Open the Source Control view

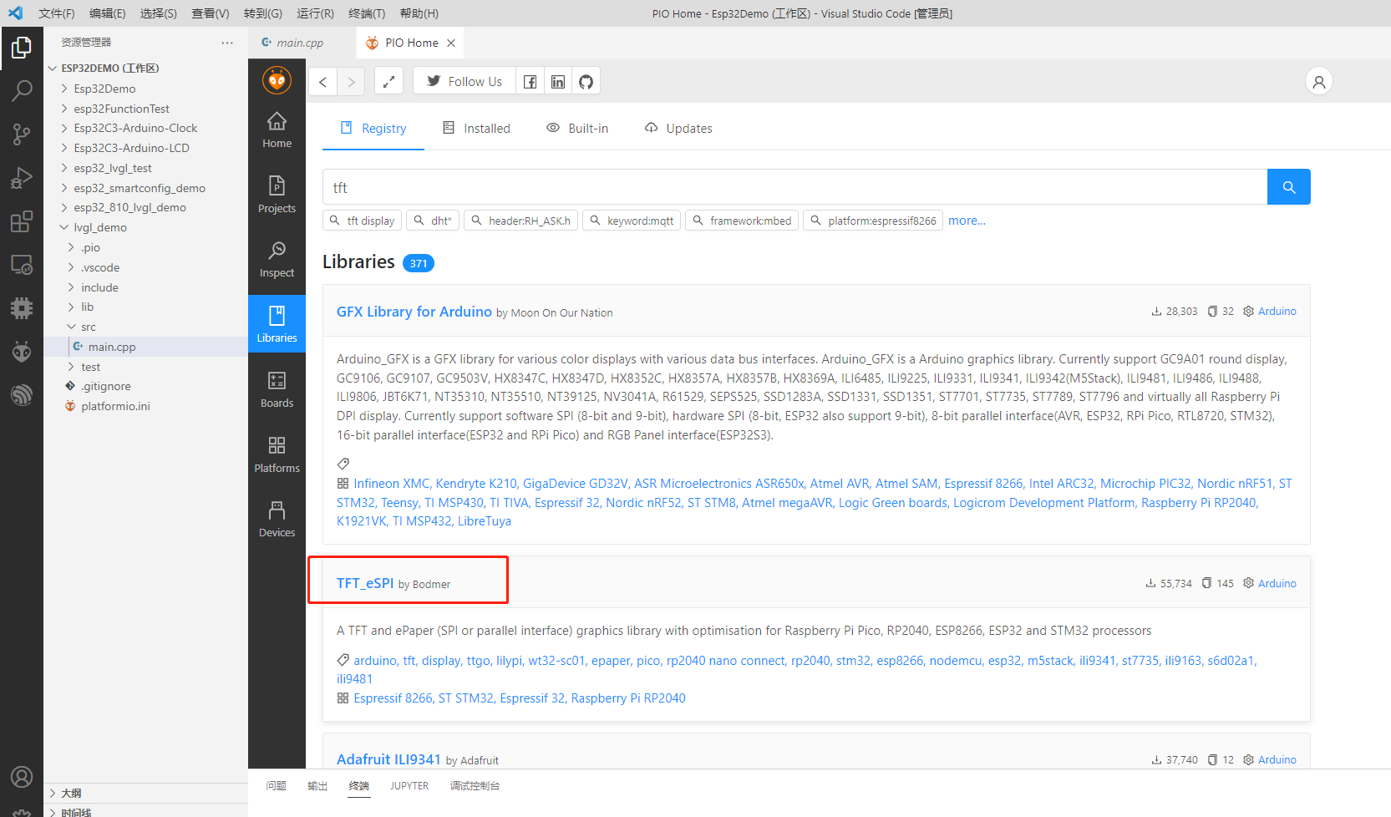click(x=22, y=134)
